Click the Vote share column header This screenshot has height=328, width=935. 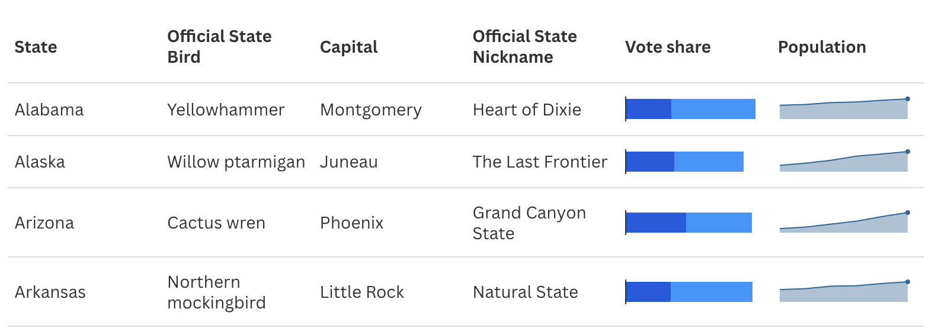coord(668,47)
